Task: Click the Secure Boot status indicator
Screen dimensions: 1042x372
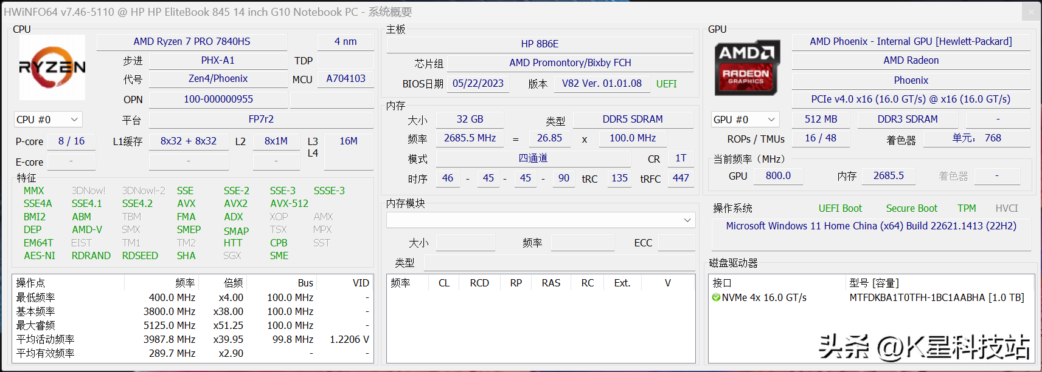Action: [911, 208]
